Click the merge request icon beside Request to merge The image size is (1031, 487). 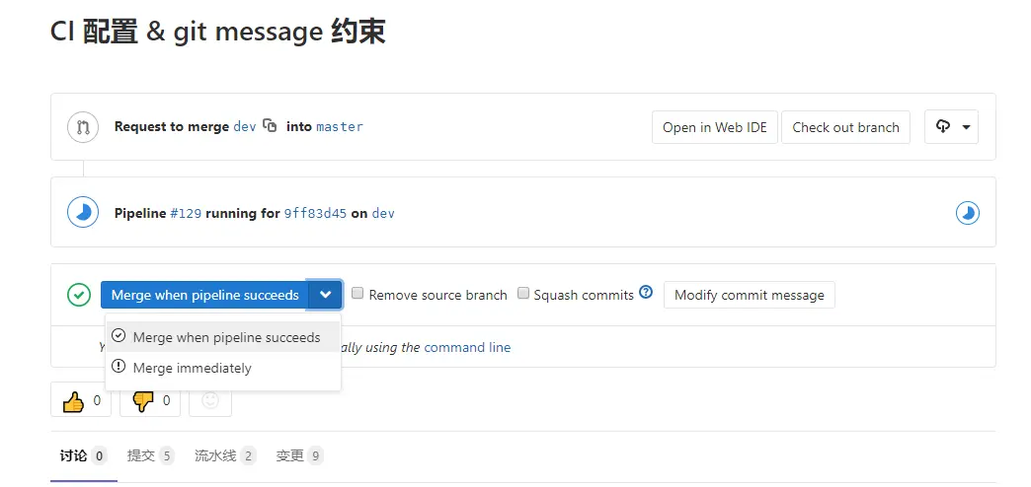point(83,126)
